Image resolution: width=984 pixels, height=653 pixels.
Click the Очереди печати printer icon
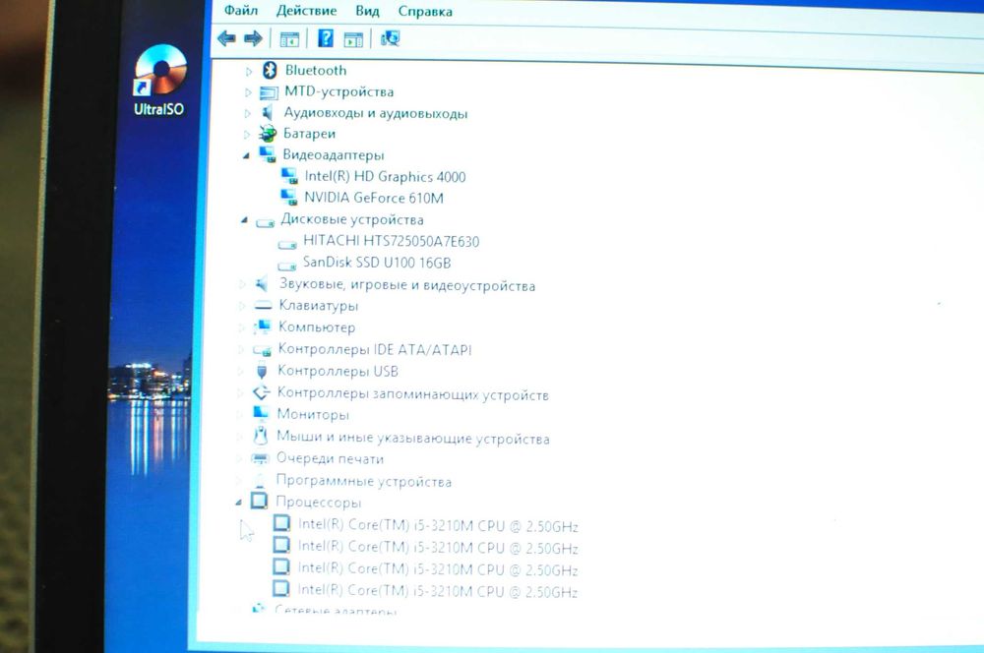(x=260, y=459)
